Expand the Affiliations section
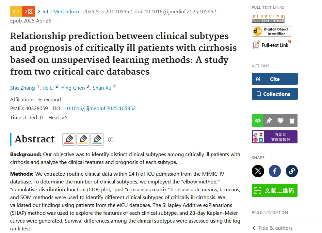The height and width of the screenshot is (233, 322). pyautogui.click(x=50, y=100)
